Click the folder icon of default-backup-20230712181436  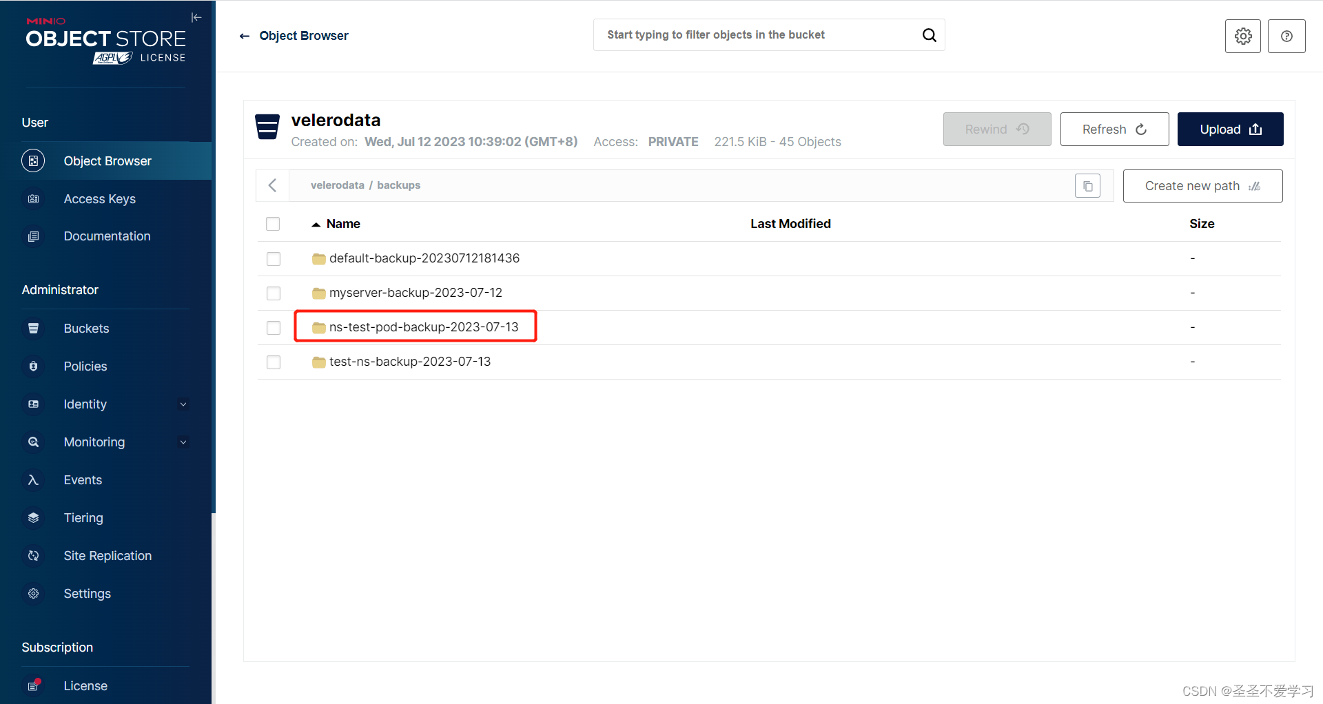[318, 258]
